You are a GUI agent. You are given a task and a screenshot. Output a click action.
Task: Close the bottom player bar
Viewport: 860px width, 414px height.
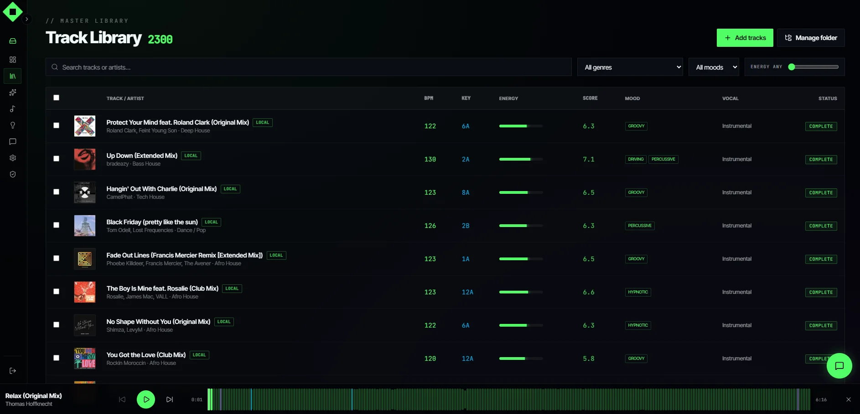(849, 399)
